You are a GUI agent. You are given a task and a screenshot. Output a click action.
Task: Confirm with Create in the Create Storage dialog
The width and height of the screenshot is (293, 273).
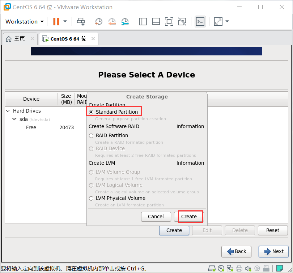189,217
